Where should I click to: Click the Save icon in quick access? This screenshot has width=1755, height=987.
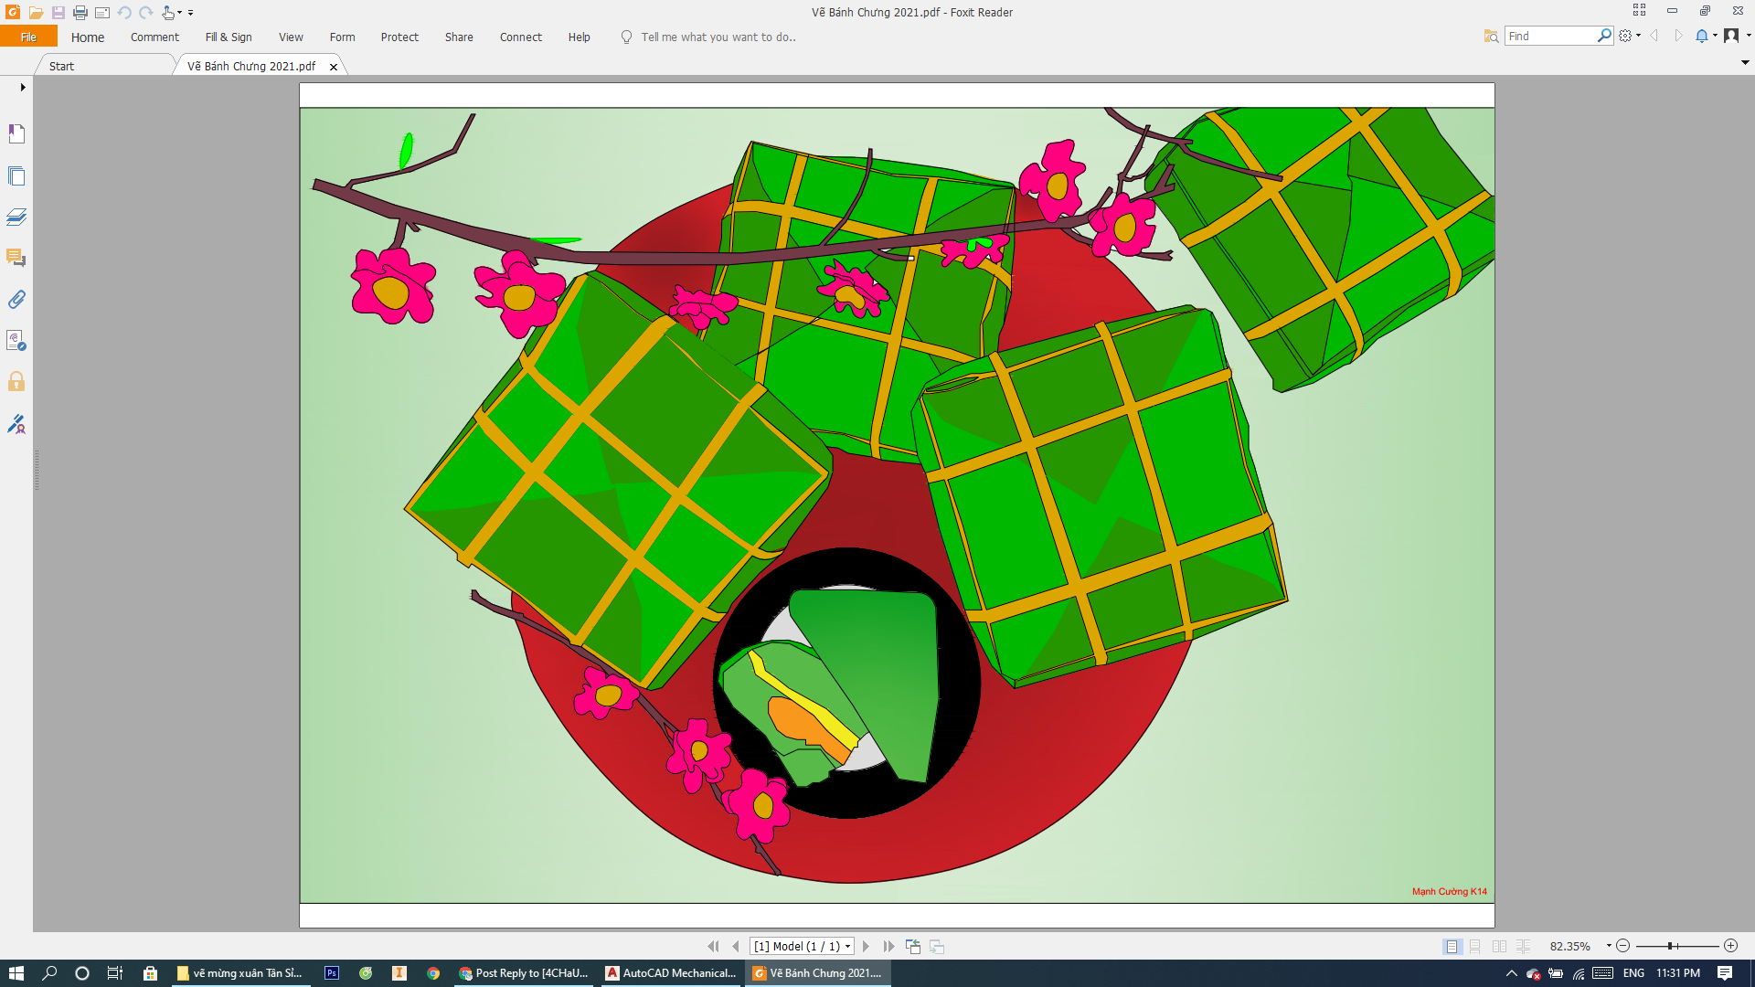(58, 13)
